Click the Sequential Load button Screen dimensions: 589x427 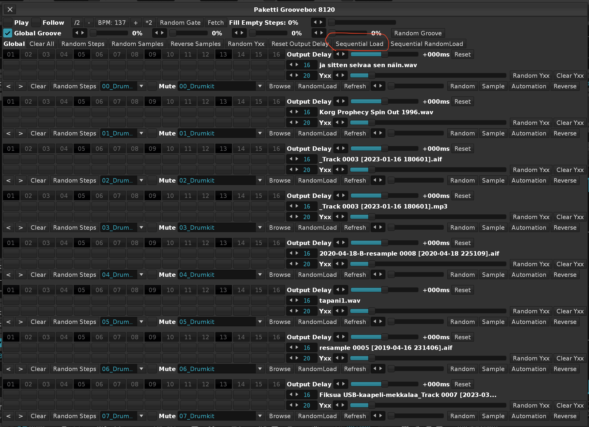(x=359, y=44)
